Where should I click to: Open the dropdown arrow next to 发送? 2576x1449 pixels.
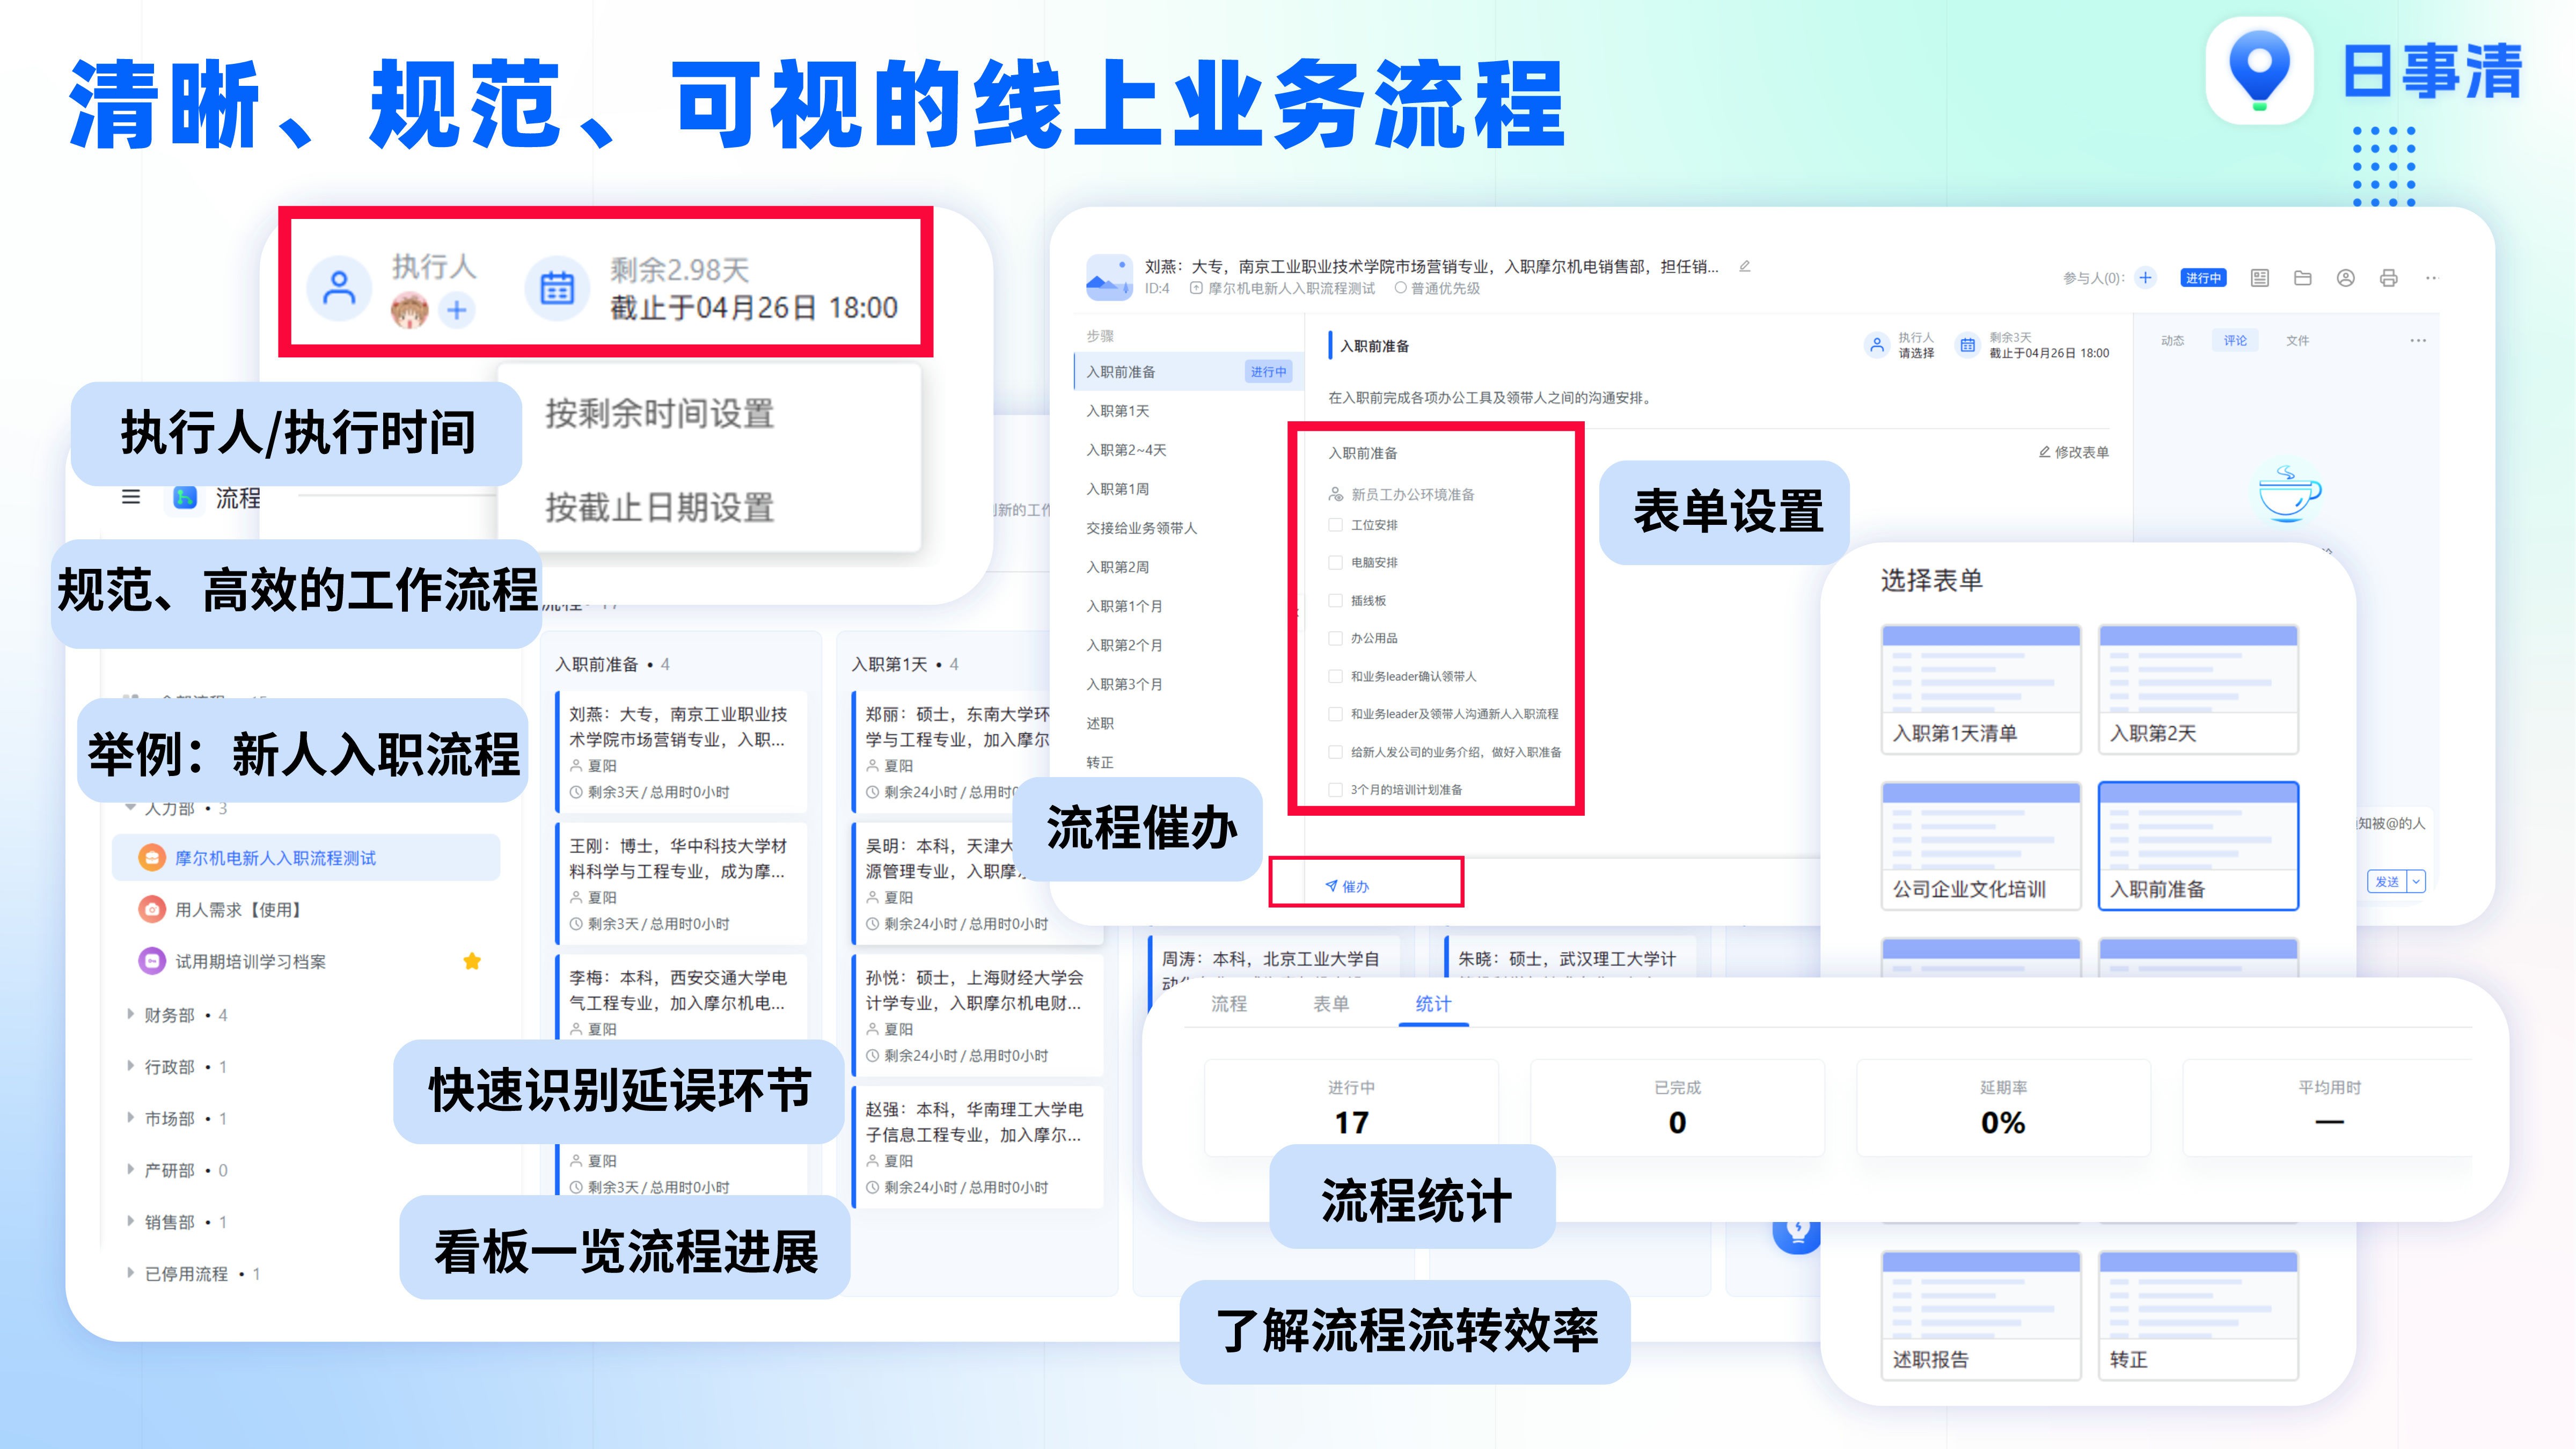pyautogui.click(x=2417, y=881)
